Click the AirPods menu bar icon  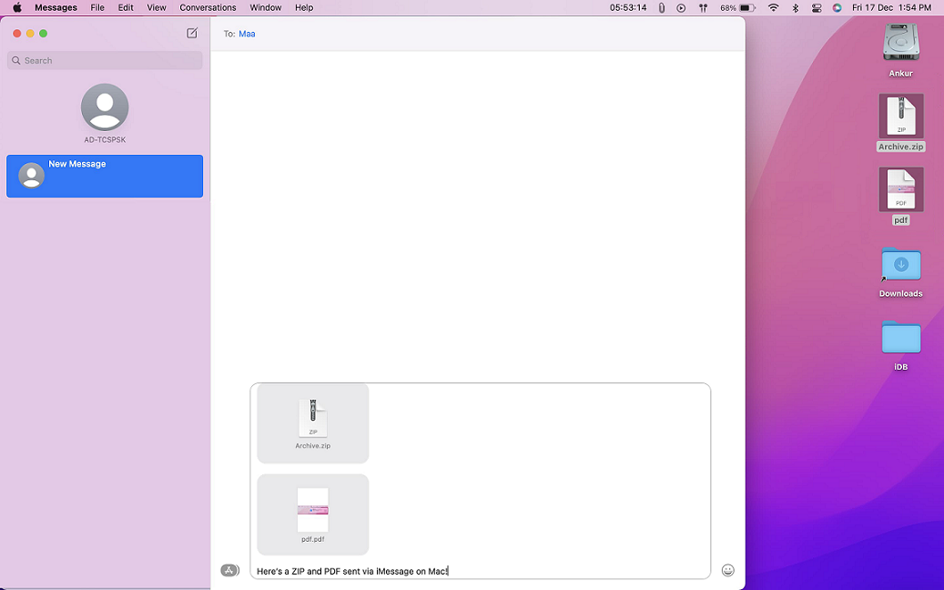(703, 8)
